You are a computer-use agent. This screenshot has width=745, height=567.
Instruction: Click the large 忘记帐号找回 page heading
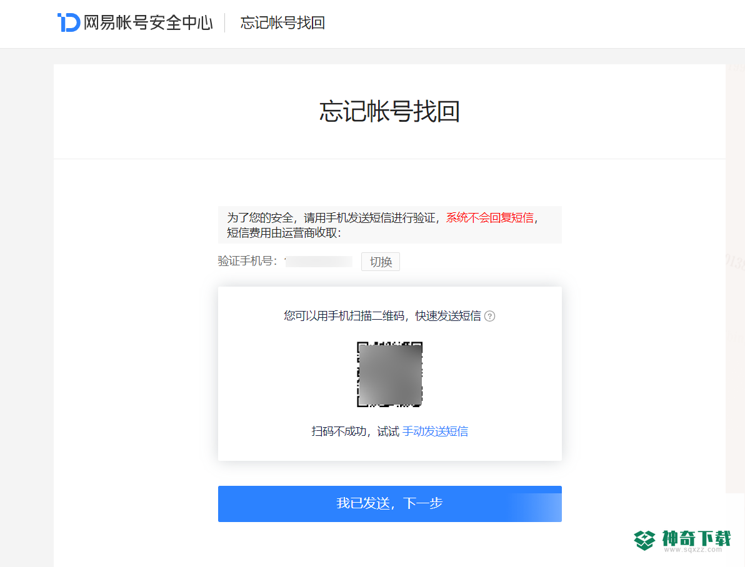389,111
